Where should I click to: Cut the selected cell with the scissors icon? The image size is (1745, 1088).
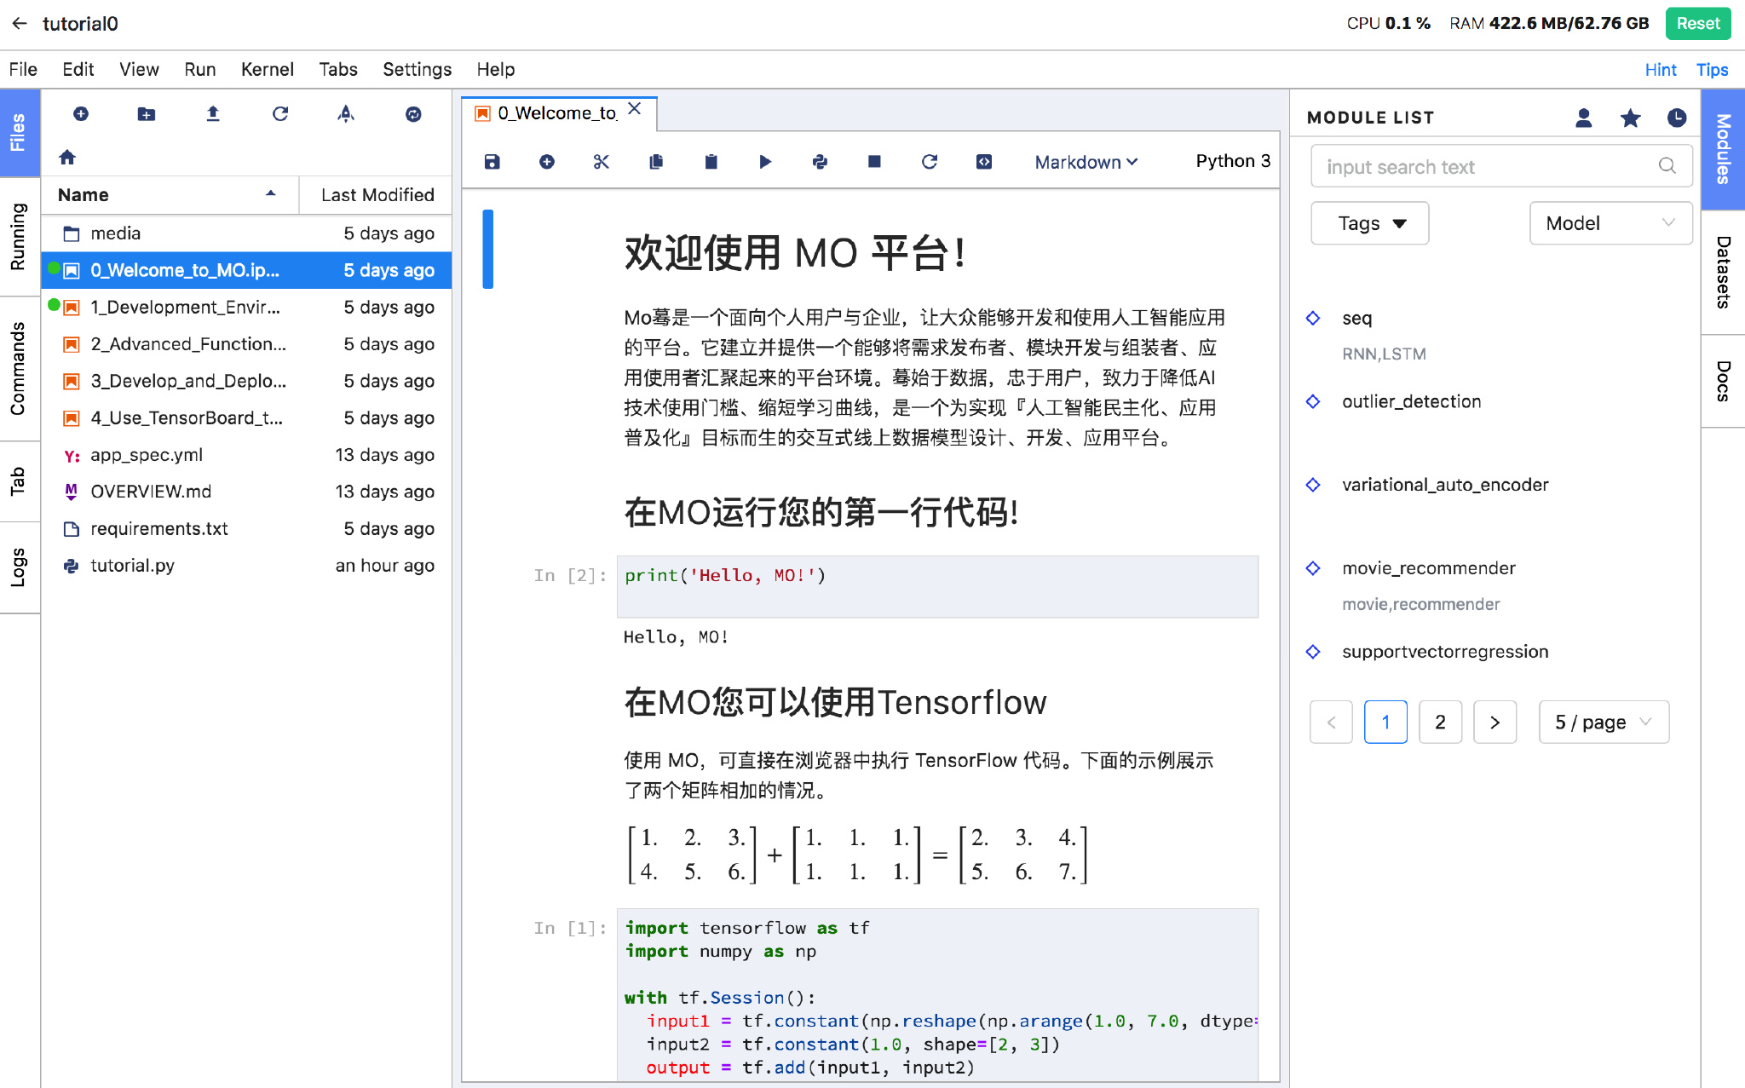click(602, 162)
